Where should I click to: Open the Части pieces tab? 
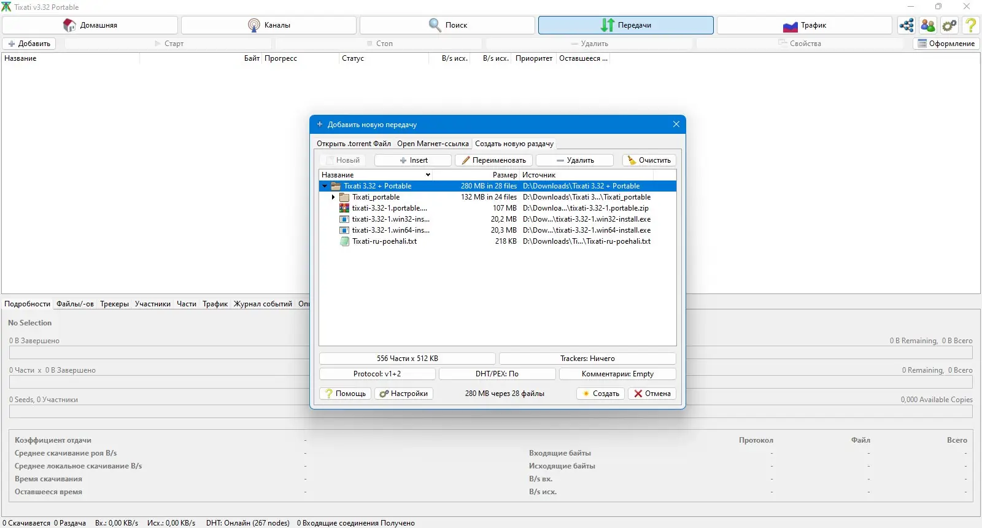[187, 304]
